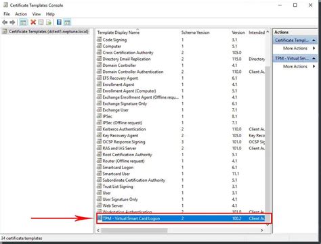Click the horizontal scrollbar right arrow
The width and height of the screenshot is (321, 244).
pyautogui.click(x=262, y=230)
